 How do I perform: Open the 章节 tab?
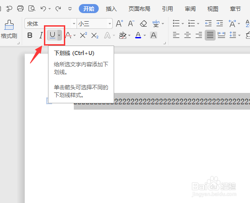click(x=235, y=9)
